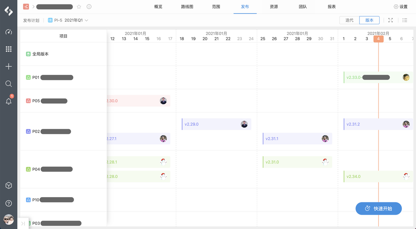Open version bar ending 2.27.1

[x=139, y=139]
